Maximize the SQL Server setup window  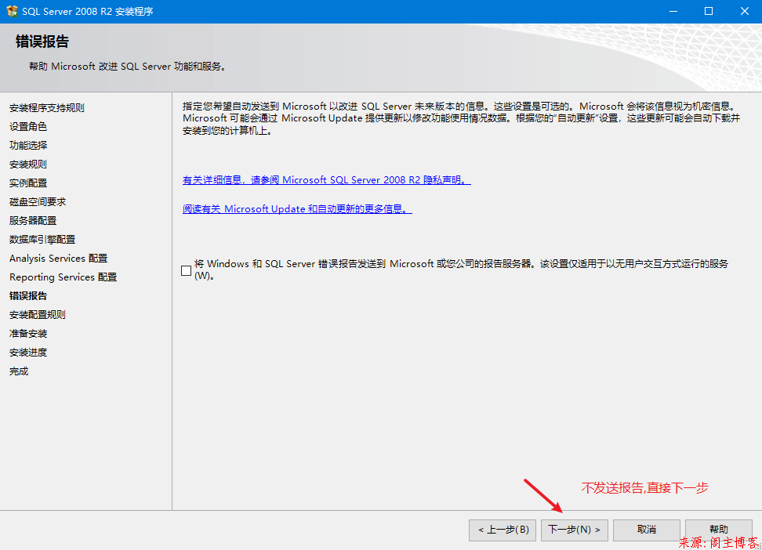tap(709, 11)
